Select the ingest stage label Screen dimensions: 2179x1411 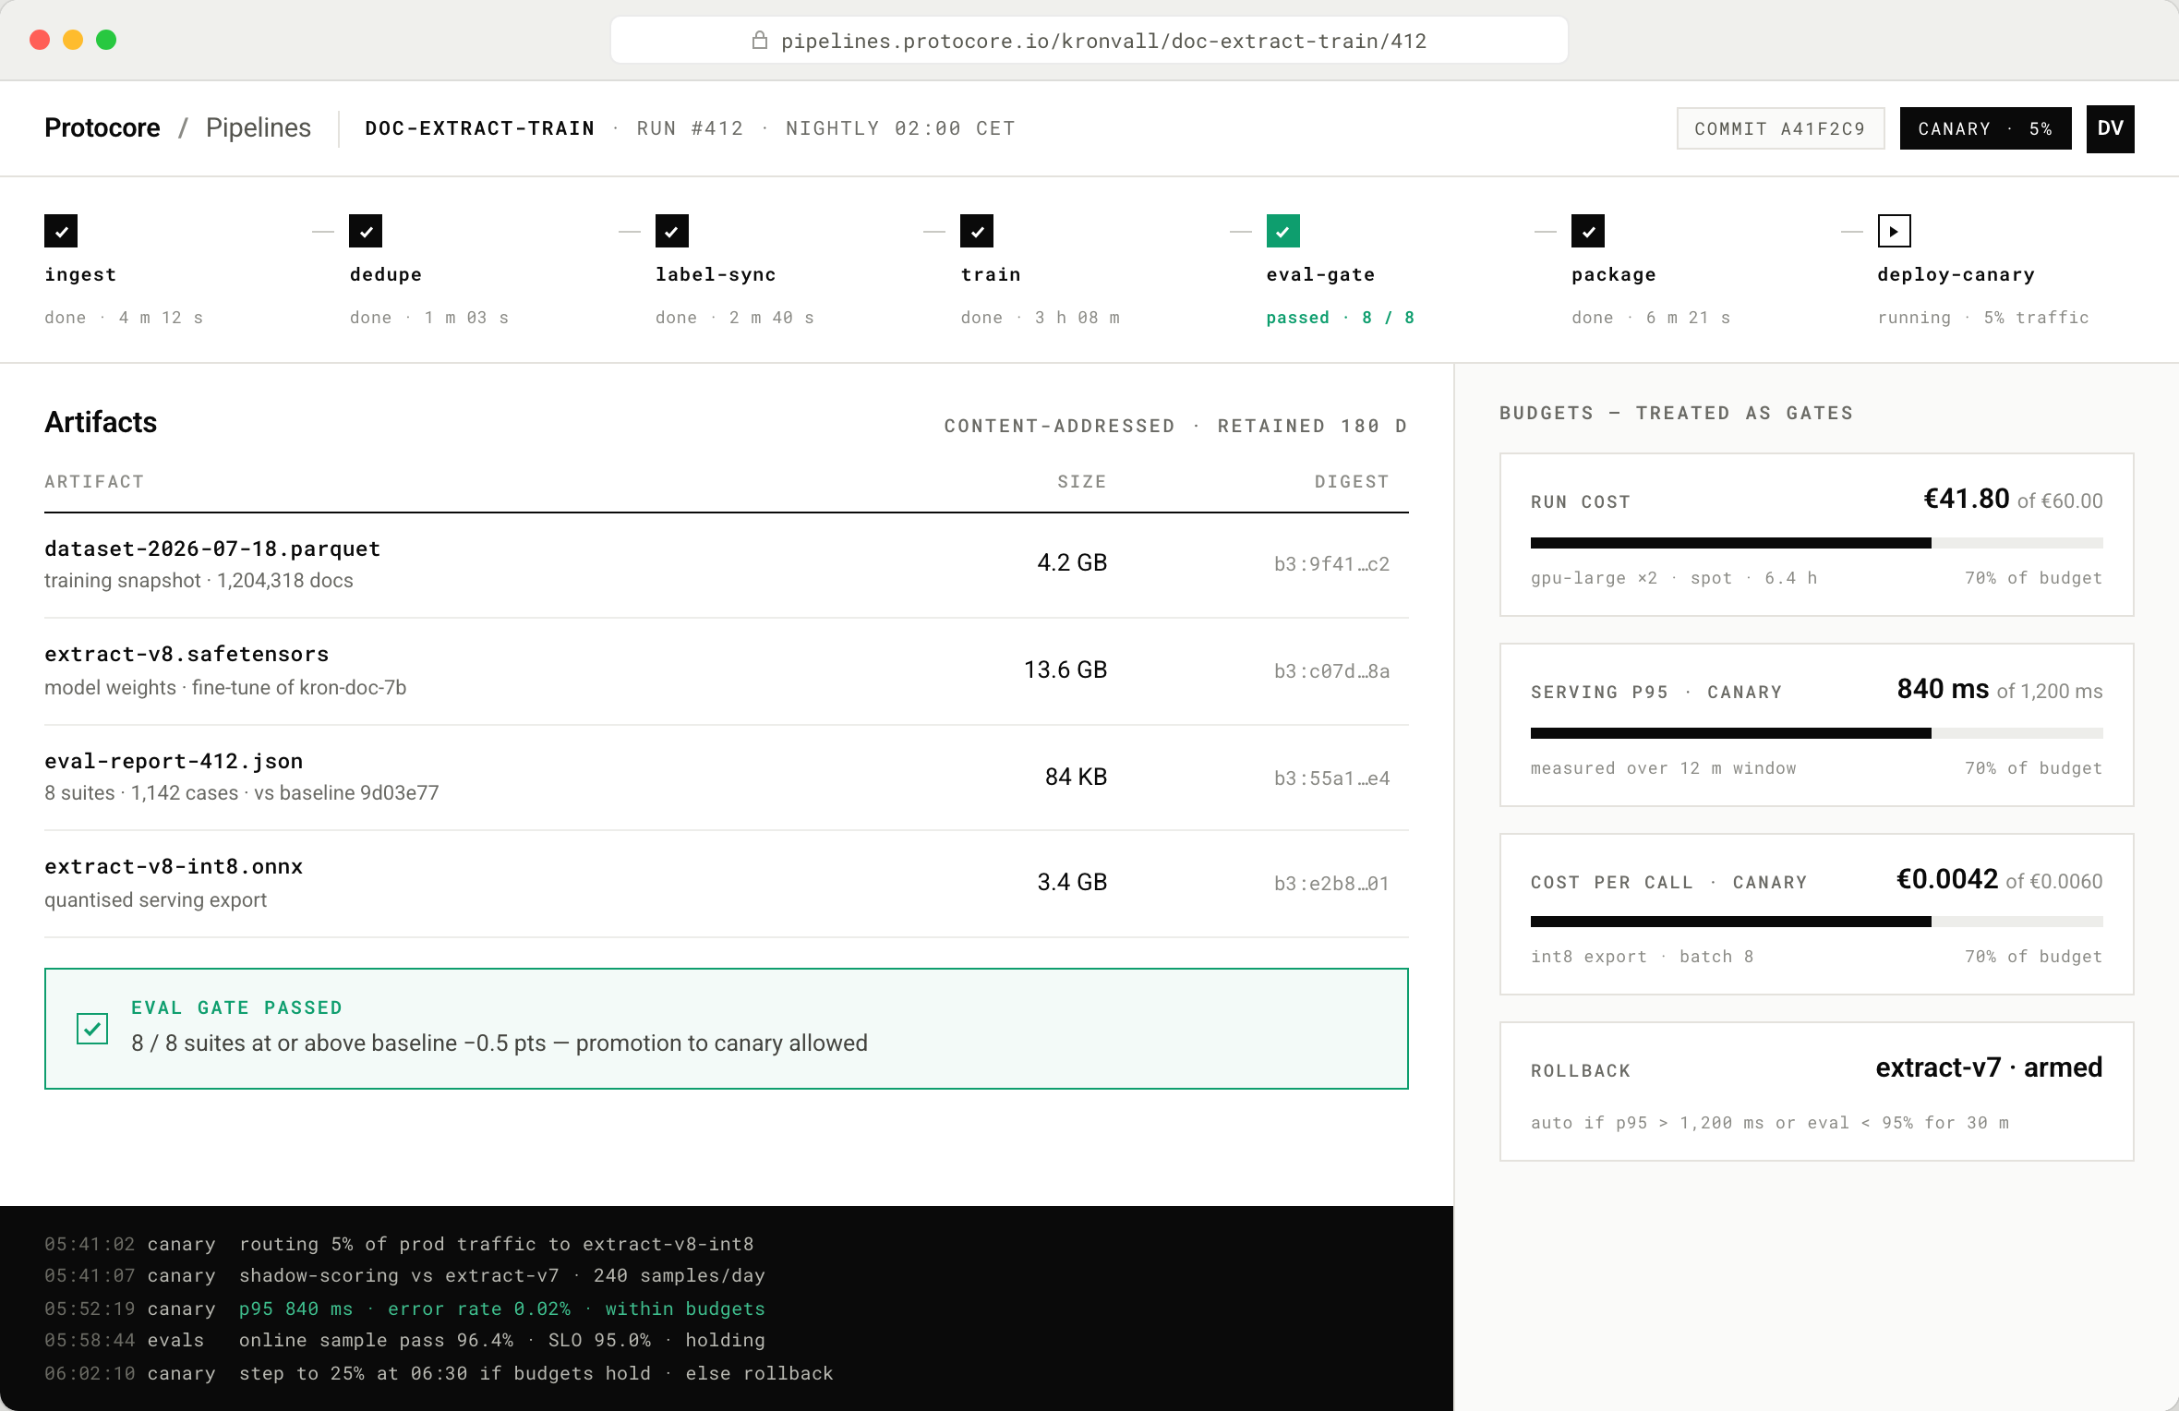click(x=80, y=274)
